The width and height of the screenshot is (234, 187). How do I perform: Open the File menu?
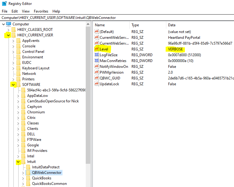coord(5,11)
